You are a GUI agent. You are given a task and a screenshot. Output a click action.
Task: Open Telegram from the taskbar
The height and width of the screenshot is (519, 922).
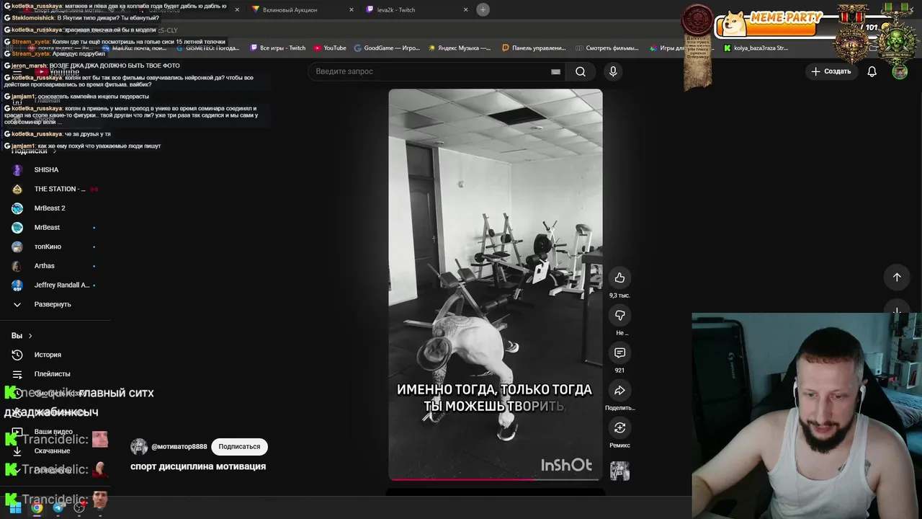[58, 507]
